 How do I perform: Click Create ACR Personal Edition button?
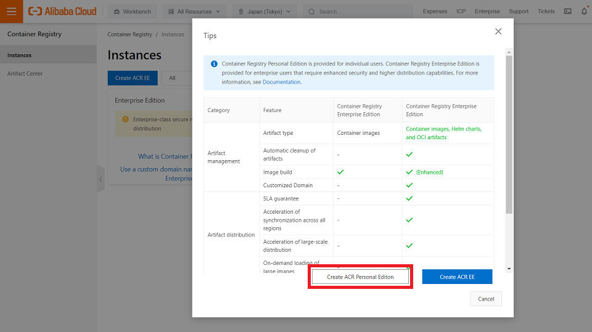click(x=360, y=277)
